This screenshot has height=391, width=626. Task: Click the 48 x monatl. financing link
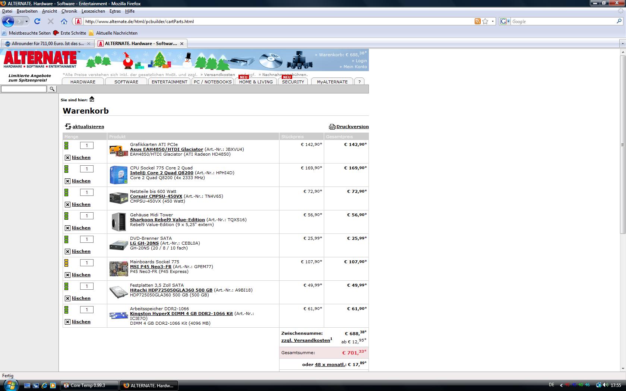coord(331,365)
